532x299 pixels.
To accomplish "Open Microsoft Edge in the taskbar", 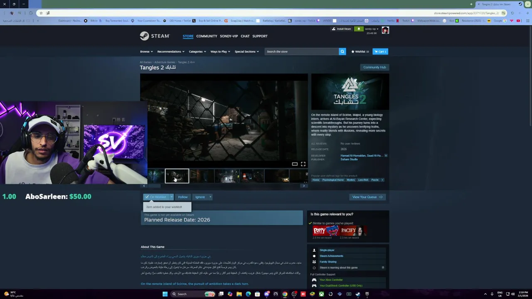I will pos(248,294).
